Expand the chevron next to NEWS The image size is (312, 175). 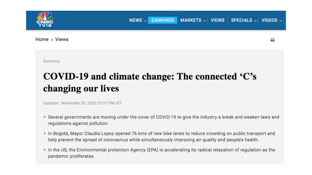pos(145,21)
